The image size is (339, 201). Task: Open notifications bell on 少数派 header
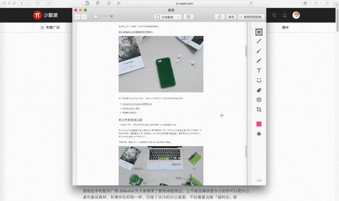(285, 15)
